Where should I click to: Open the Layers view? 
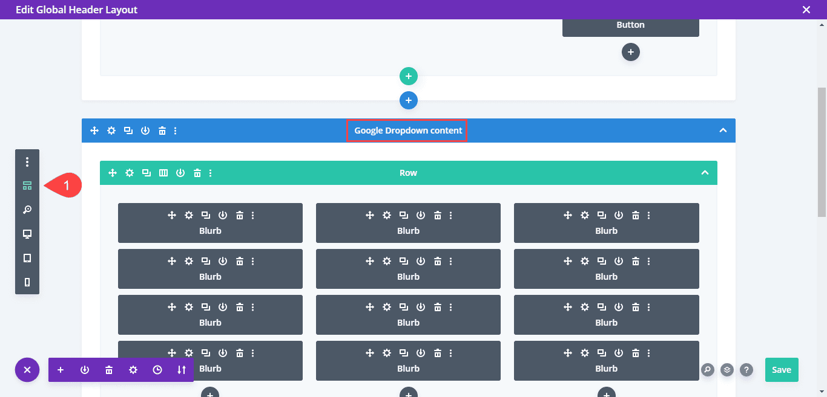pyautogui.click(x=727, y=370)
